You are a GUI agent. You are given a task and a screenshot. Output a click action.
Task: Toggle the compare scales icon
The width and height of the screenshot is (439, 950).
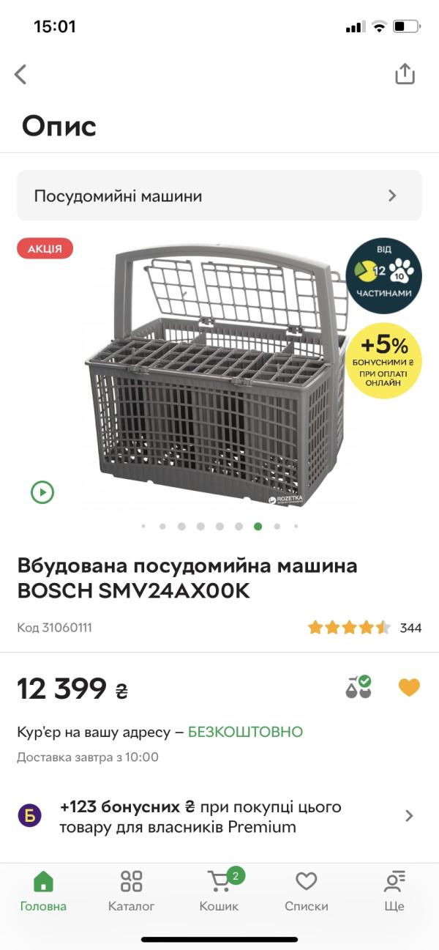[x=359, y=687]
